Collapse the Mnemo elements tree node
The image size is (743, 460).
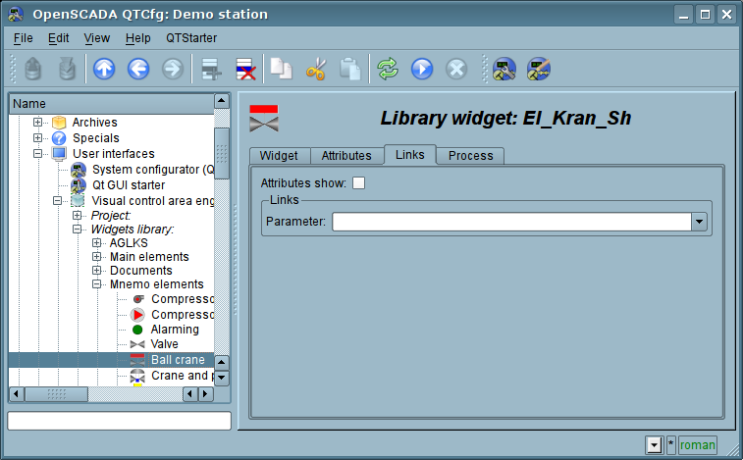click(x=97, y=284)
